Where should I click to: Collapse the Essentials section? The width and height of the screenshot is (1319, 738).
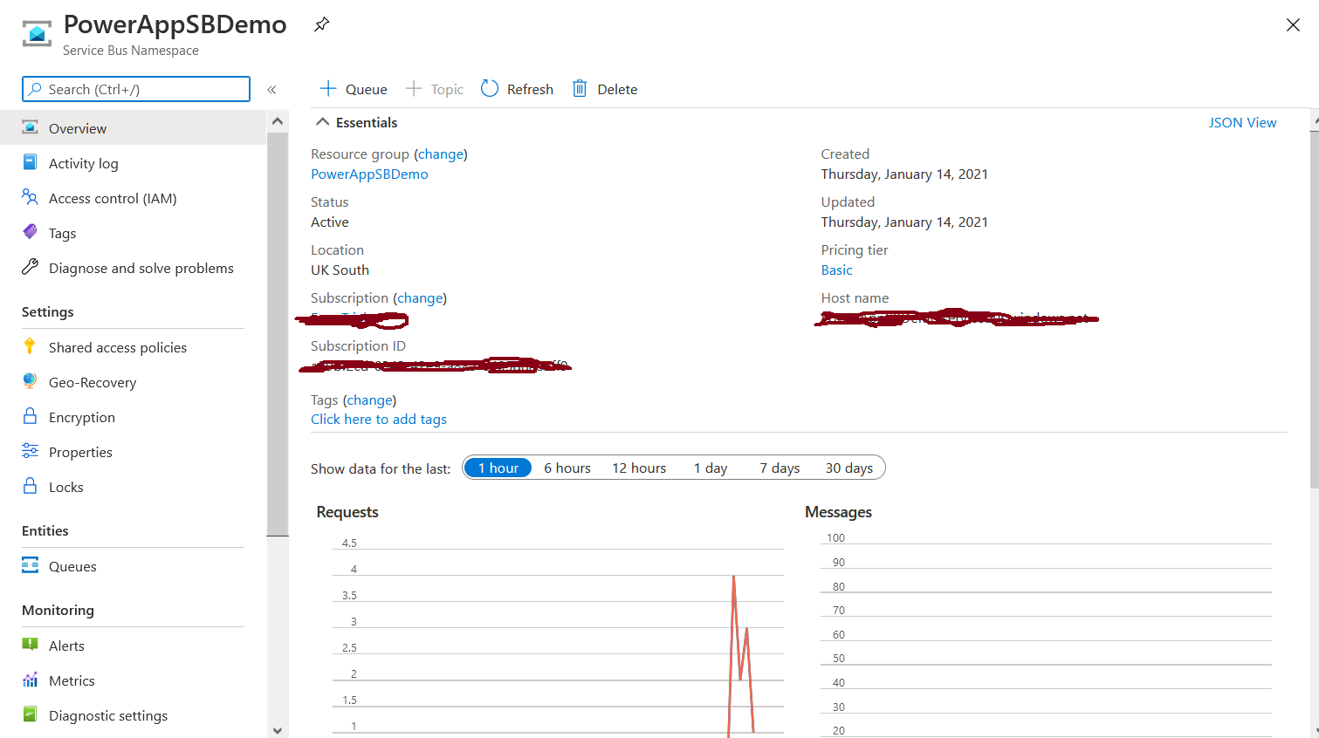coord(322,122)
